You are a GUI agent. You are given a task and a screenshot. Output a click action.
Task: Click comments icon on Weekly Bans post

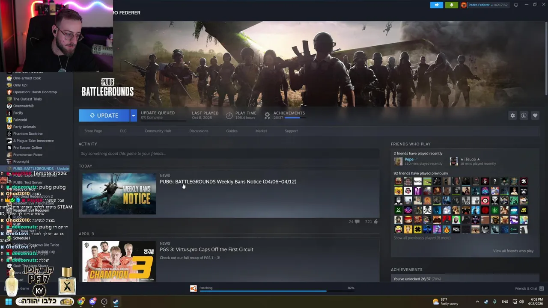coord(357,222)
